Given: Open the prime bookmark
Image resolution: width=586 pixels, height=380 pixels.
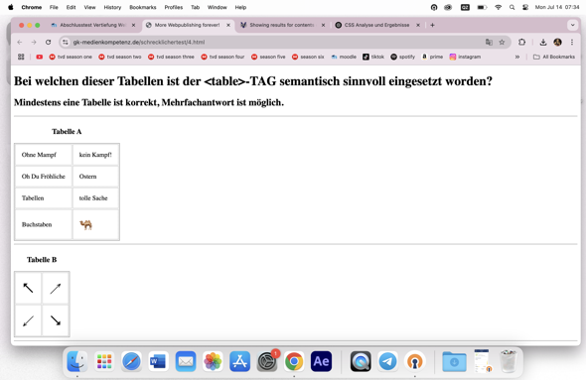Looking at the screenshot, I should [x=432, y=57].
